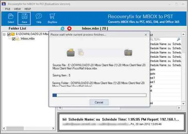
Task: Cancel the saving process
Action: click(99, 102)
